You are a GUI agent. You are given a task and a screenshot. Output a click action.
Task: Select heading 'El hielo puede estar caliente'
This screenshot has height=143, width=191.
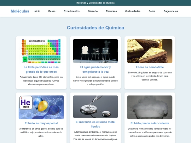click(150, 123)
